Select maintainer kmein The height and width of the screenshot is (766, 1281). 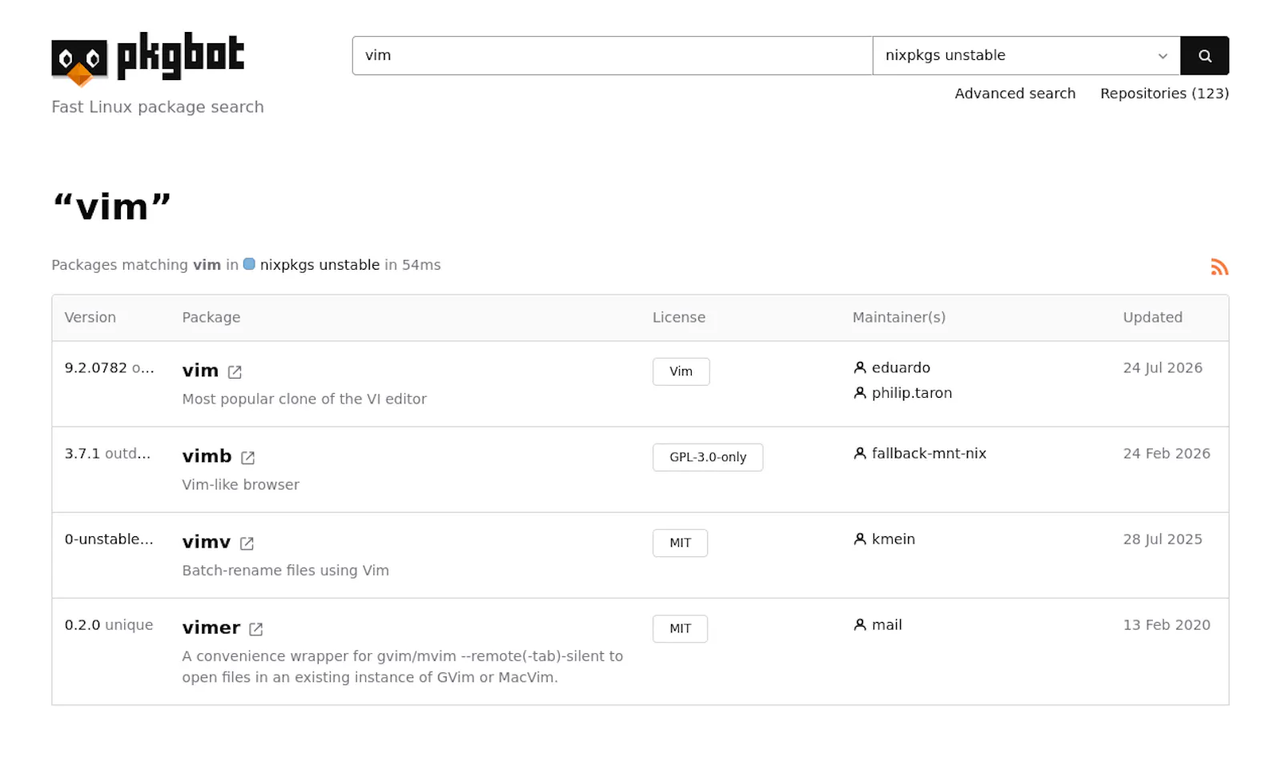pos(893,539)
